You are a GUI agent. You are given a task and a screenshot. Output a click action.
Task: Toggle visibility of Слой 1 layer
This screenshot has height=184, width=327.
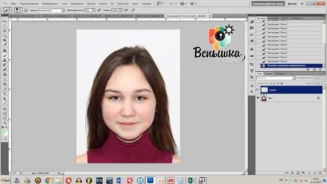[x=258, y=90]
